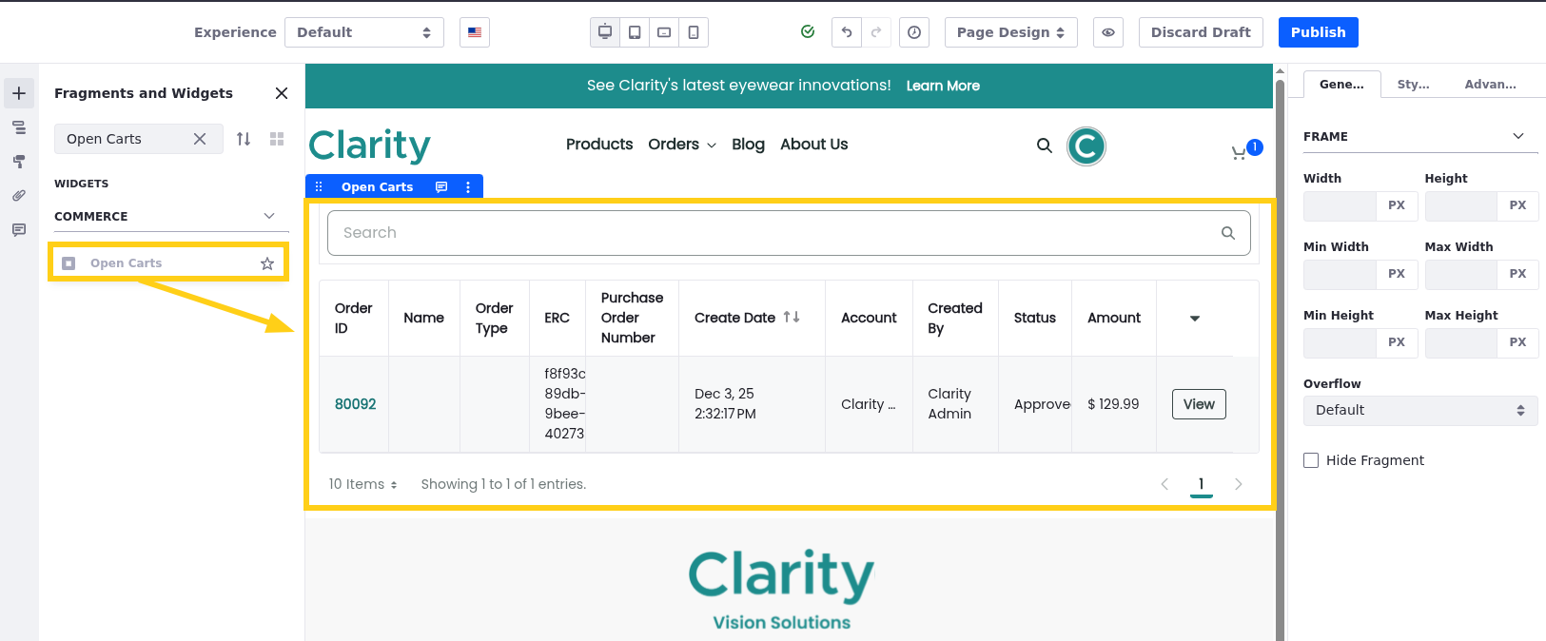1546x641 pixels.
Task: Click the Open Carts drag handle icon
Action: [x=319, y=187]
